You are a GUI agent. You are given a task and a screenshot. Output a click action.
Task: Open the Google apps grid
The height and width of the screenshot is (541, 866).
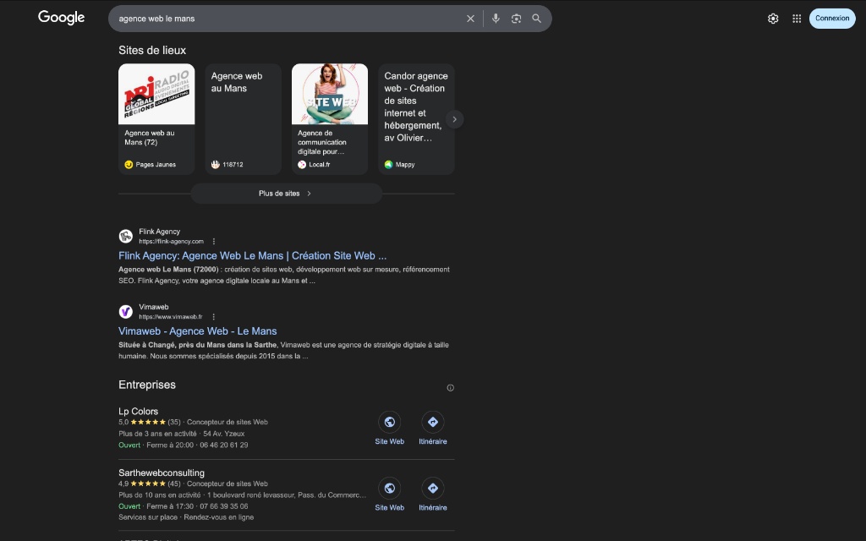[x=797, y=19]
